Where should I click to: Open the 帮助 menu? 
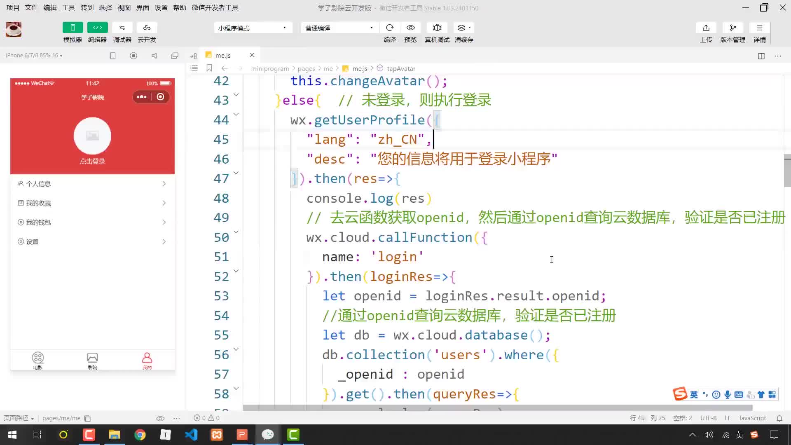click(180, 7)
